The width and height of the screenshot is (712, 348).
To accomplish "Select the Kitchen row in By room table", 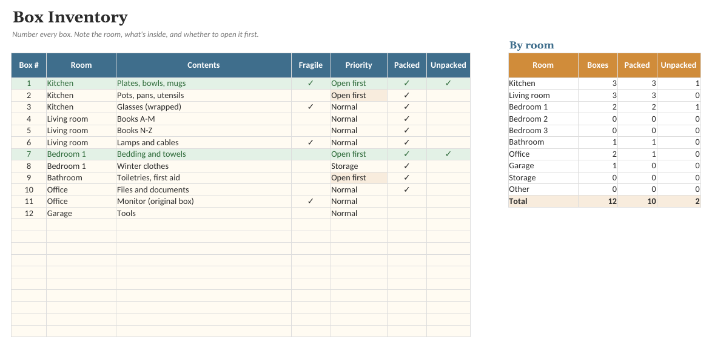I will point(605,84).
